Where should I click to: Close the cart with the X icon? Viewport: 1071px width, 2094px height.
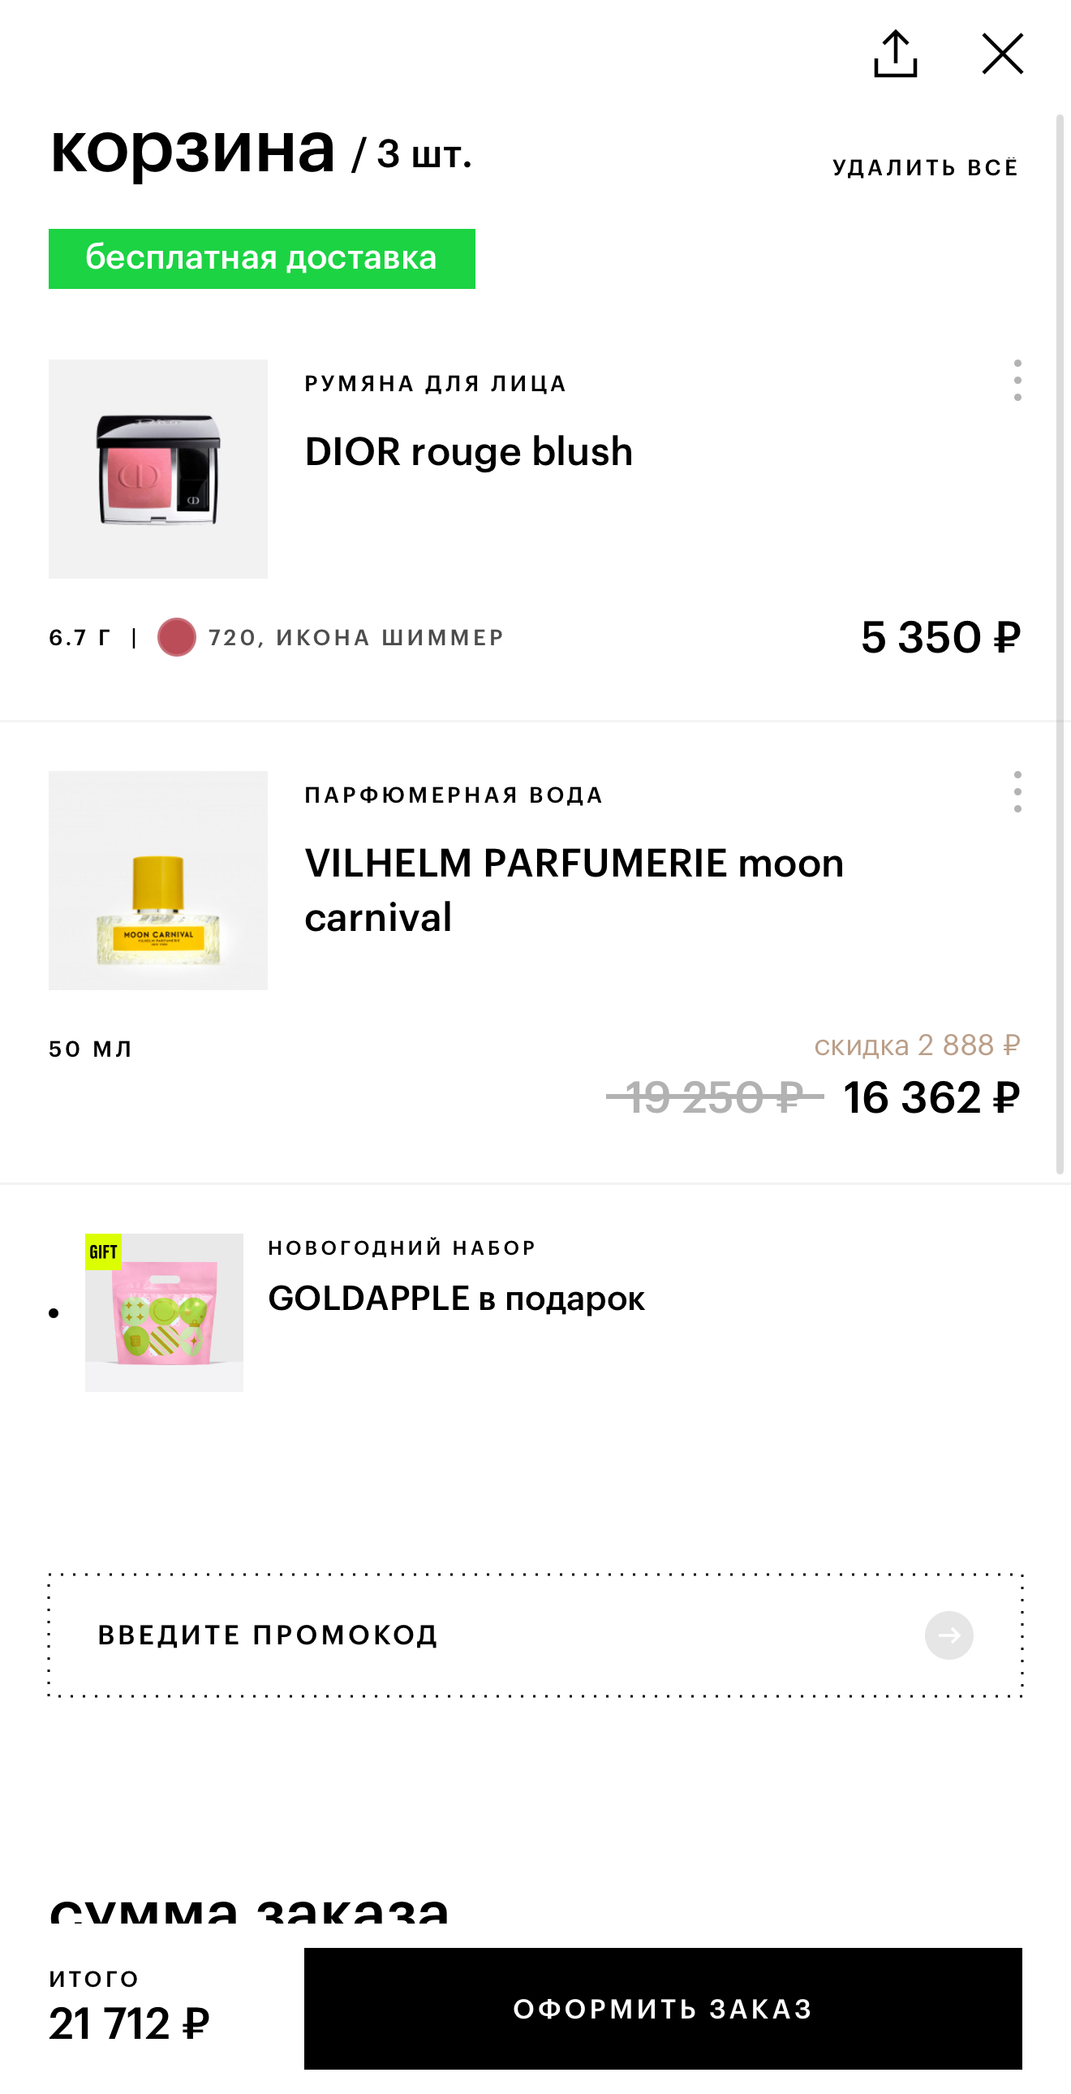pos(1002,54)
